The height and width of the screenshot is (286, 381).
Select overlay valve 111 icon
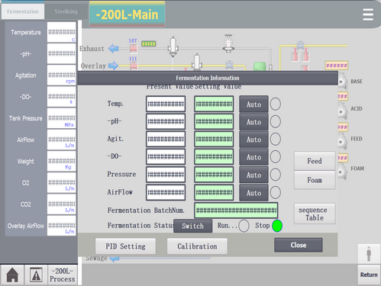point(134,66)
